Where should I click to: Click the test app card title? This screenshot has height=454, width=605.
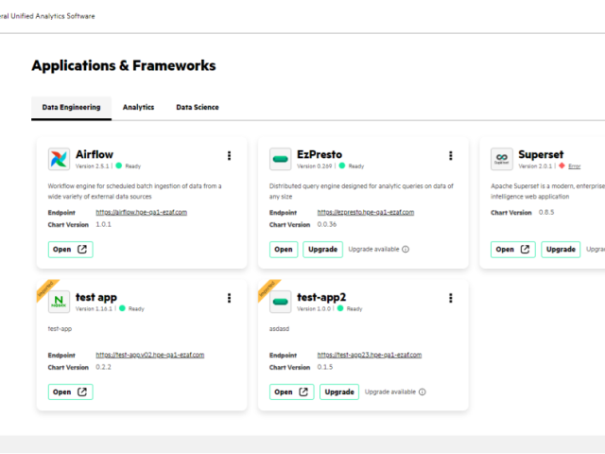point(96,297)
